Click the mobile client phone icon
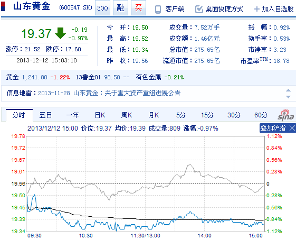 (158, 10)
